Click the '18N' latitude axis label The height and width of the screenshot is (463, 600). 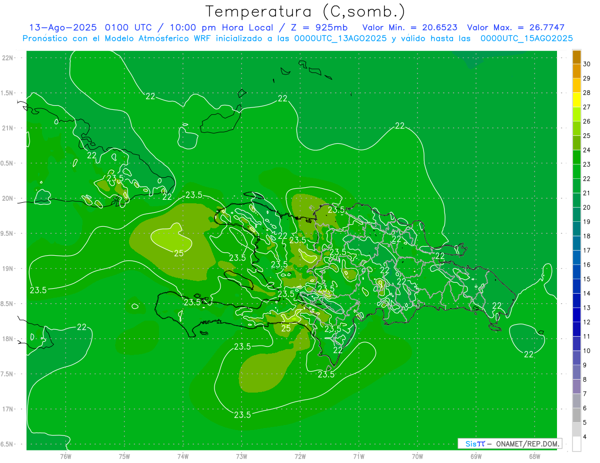[7, 339]
